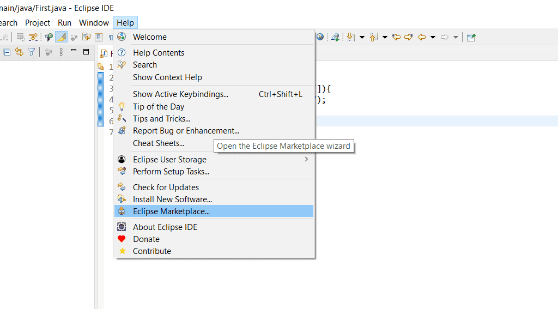Click the Report Bug icon

point(122,130)
